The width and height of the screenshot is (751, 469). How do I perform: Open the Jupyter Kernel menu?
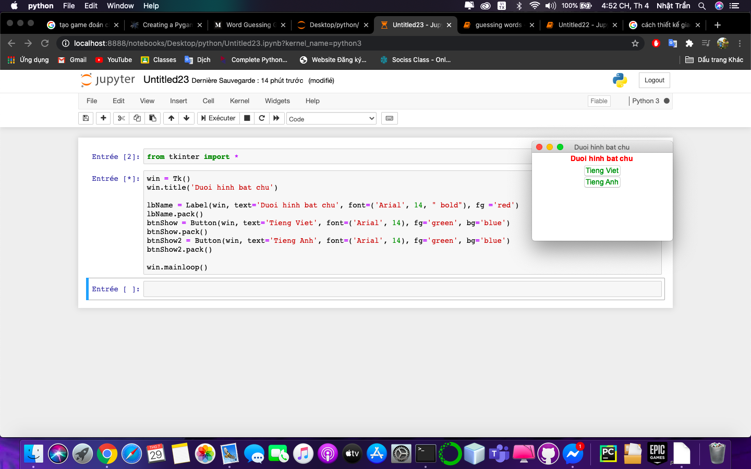click(x=239, y=101)
